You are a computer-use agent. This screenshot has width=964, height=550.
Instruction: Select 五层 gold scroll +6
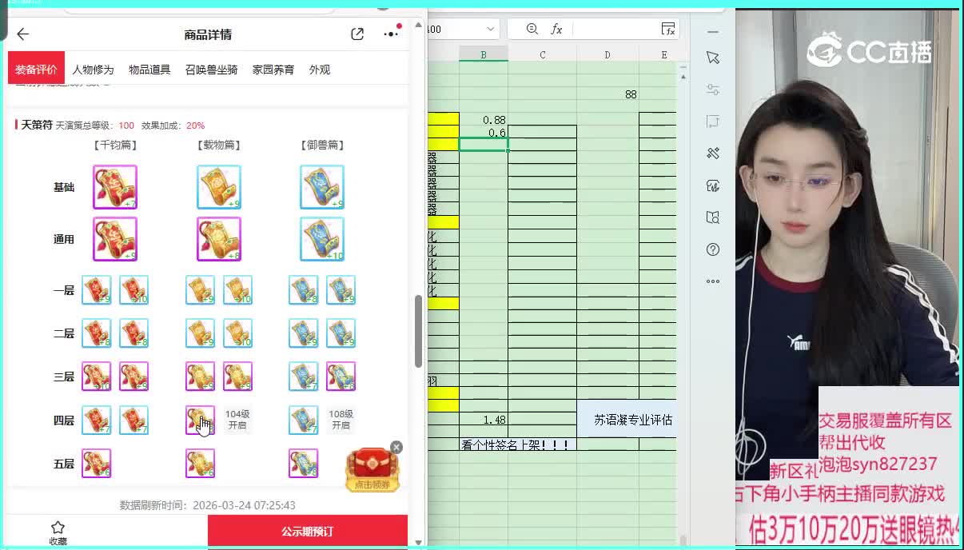[x=200, y=463]
